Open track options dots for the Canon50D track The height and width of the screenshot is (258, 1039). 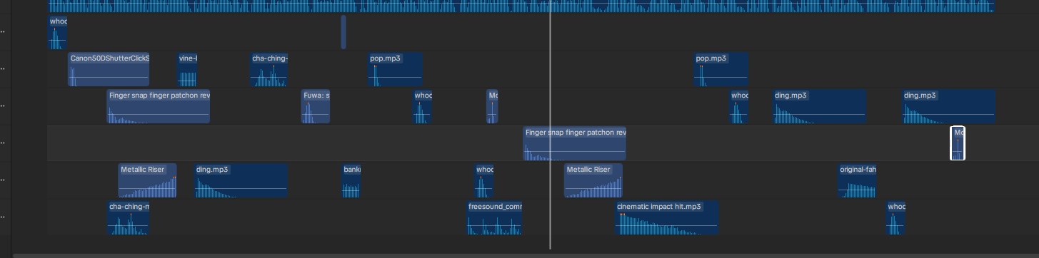3,69
